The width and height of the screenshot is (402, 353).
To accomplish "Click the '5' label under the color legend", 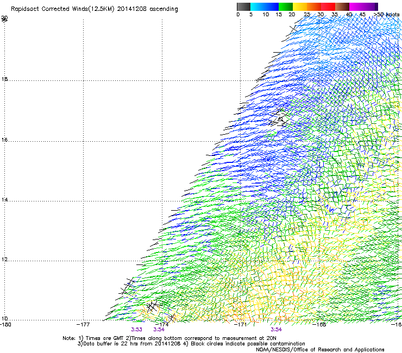I will pyautogui.click(x=251, y=15).
